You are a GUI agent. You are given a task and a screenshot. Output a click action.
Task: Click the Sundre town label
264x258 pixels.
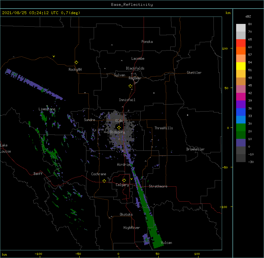click(89, 120)
